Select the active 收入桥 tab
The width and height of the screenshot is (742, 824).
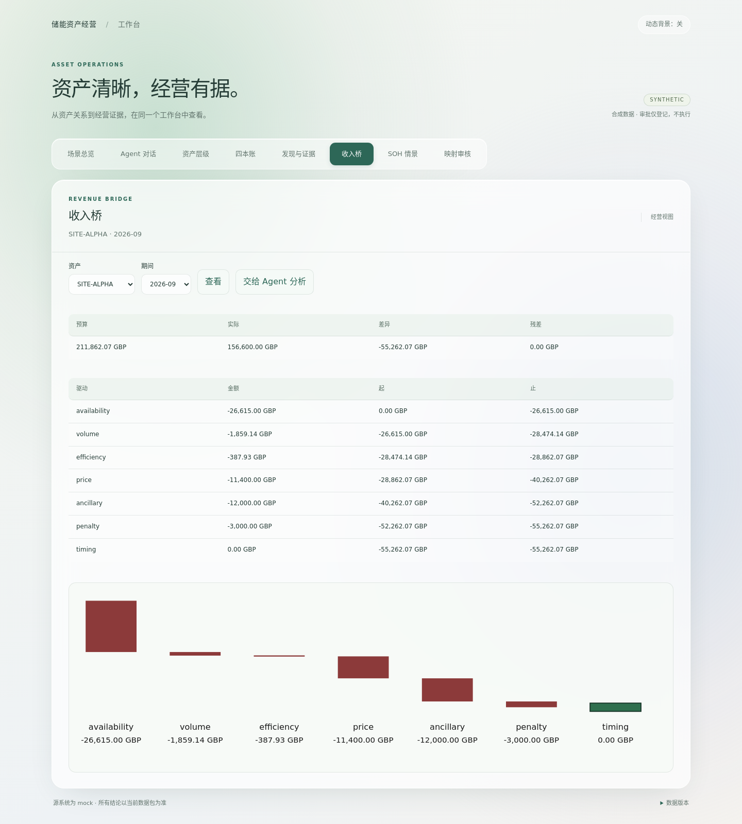pos(351,154)
